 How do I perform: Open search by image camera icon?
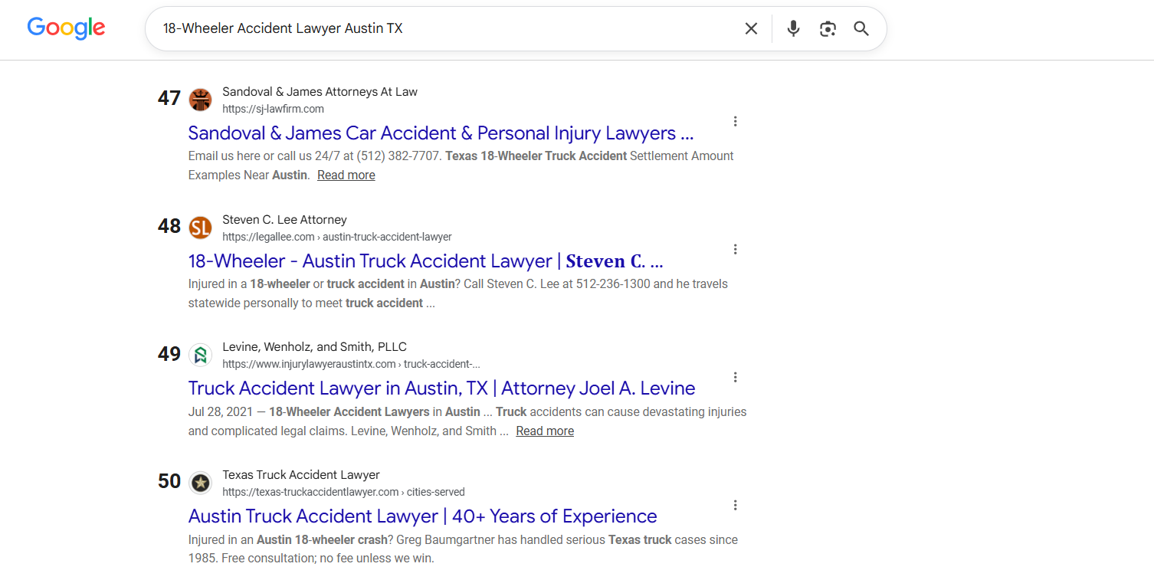(828, 28)
